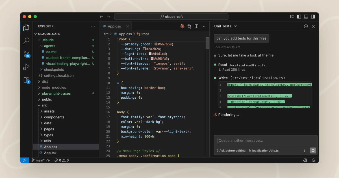Click the notifications bell in status bar

pos(313,160)
